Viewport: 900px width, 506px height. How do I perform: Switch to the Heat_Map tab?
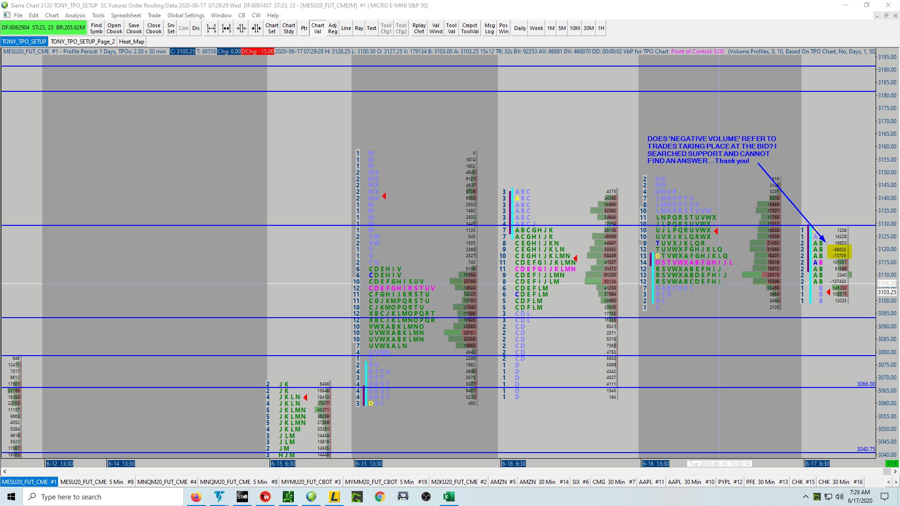[x=131, y=41]
